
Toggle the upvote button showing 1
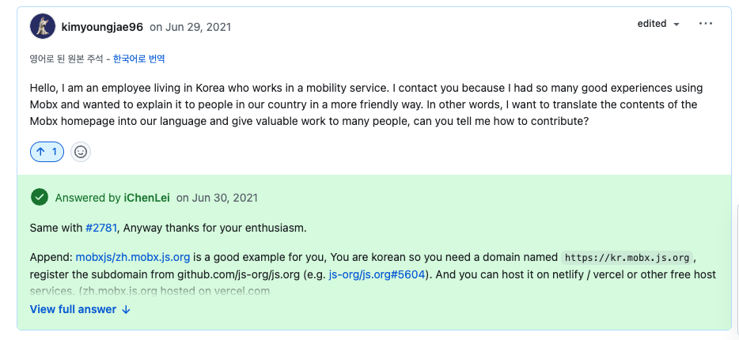coord(47,152)
